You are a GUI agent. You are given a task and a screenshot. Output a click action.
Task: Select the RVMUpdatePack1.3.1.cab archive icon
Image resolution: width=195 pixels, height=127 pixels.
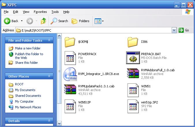[x=70, y=89]
